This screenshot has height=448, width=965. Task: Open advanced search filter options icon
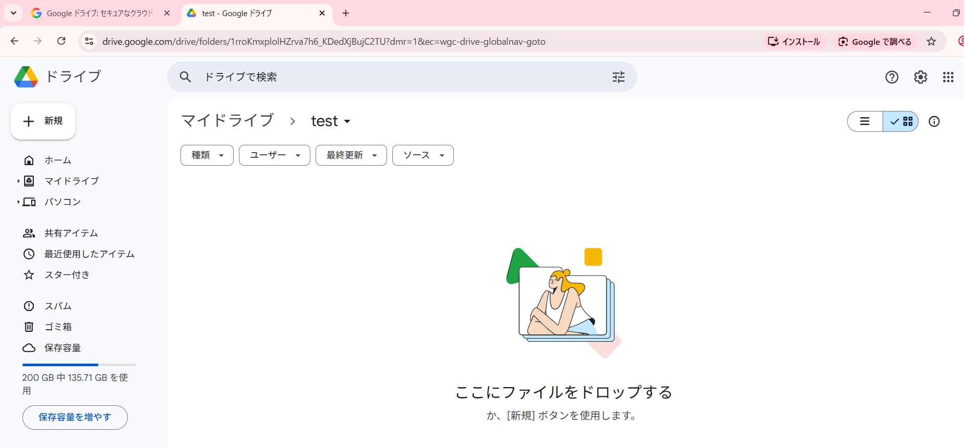tap(619, 77)
